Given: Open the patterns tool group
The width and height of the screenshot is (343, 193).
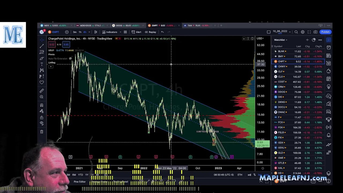Looking at the screenshot, I should click(42, 70).
